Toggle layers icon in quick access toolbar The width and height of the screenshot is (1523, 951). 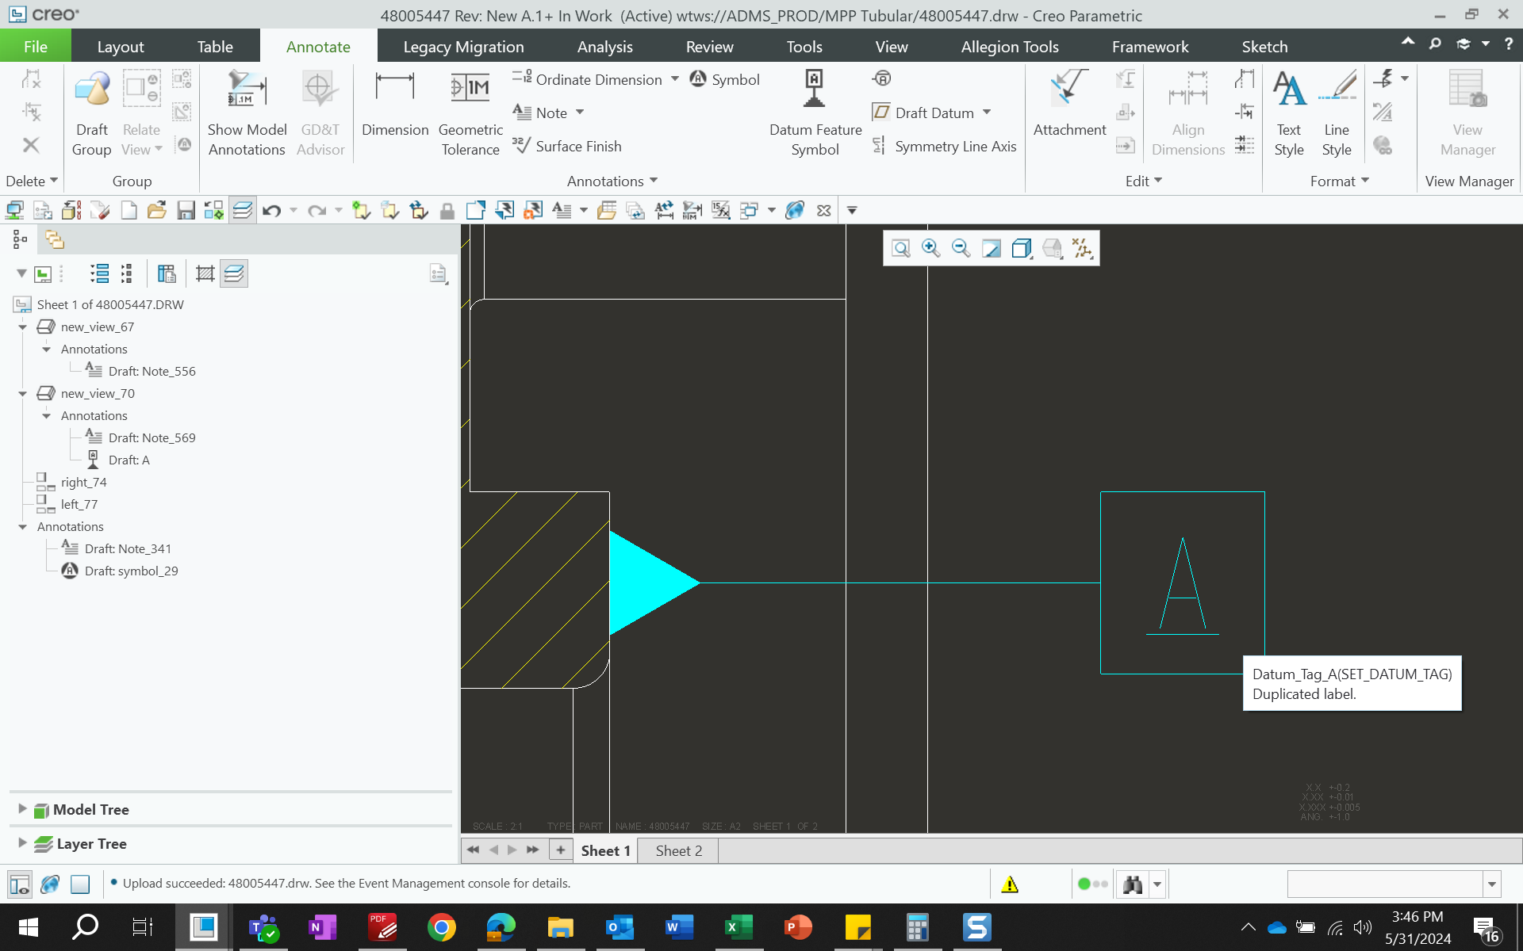point(243,211)
